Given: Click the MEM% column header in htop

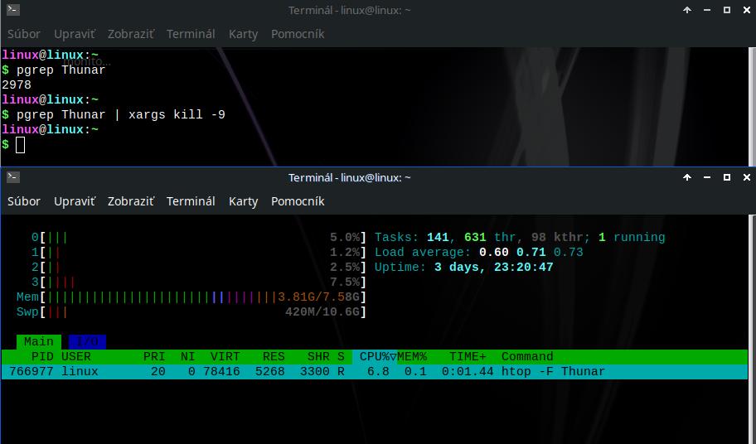Looking at the screenshot, I should (x=412, y=357).
